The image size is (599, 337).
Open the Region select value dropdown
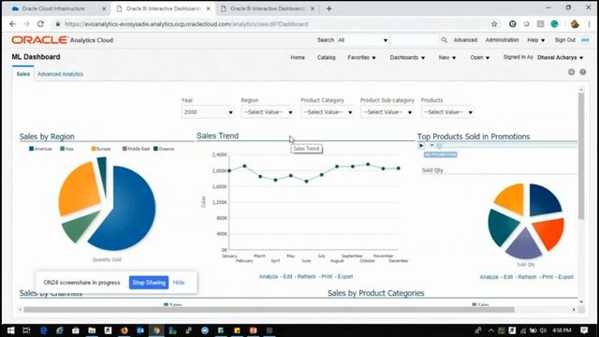pyautogui.click(x=268, y=112)
